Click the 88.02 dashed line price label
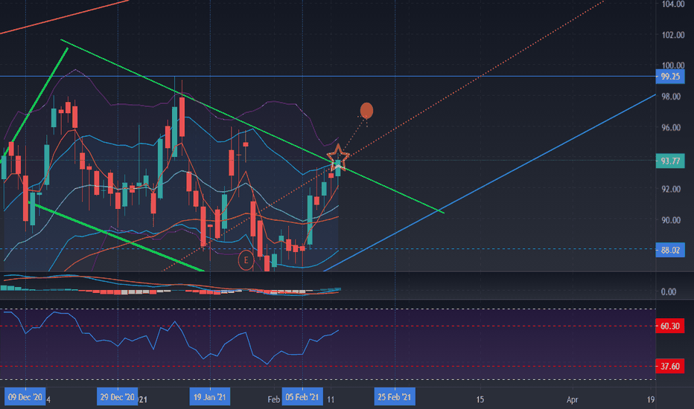The width and height of the screenshot is (694, 409). point(669,251)
